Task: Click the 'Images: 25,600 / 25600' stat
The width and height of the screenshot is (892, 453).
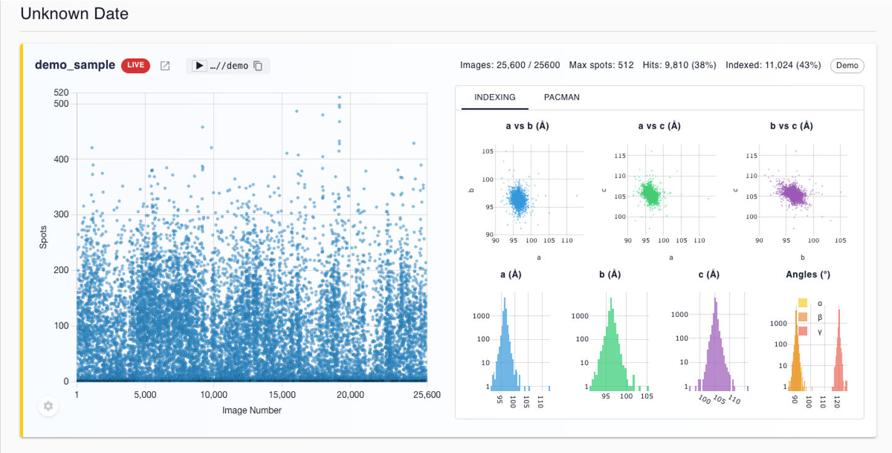Action: (510, 65)
